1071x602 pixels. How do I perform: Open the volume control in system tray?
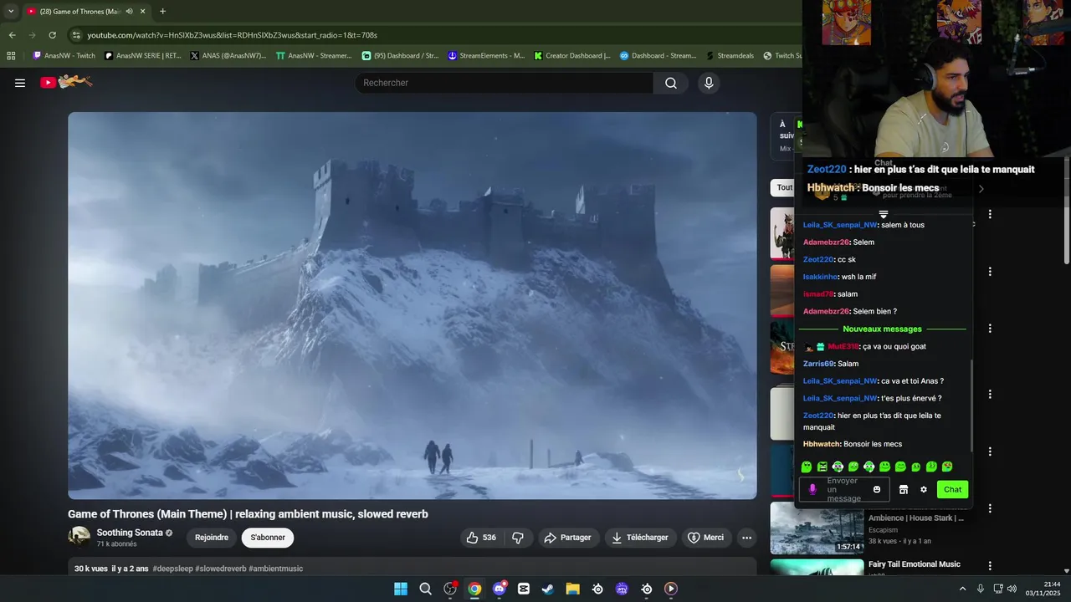point(1012,589)
